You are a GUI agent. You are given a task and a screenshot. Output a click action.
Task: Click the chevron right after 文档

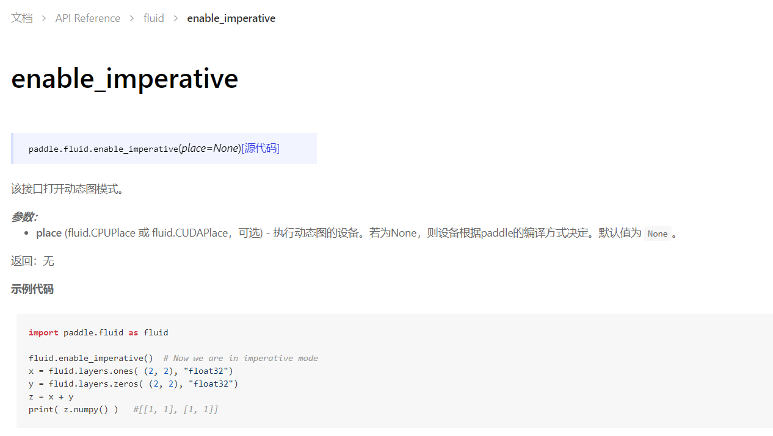pos(44,18)
